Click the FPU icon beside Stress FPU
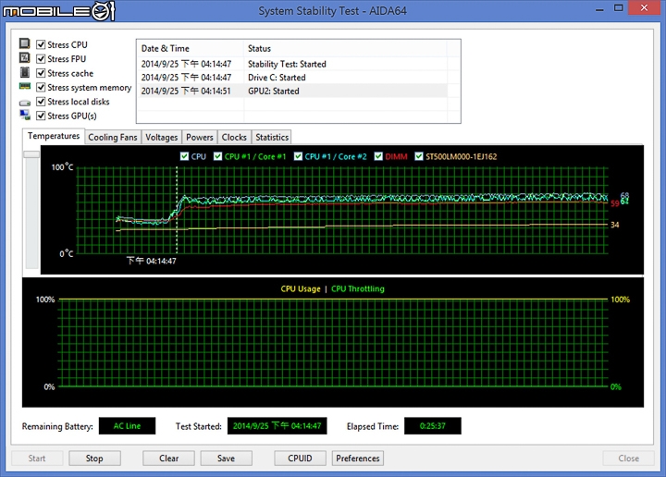 tap(25, 57)
